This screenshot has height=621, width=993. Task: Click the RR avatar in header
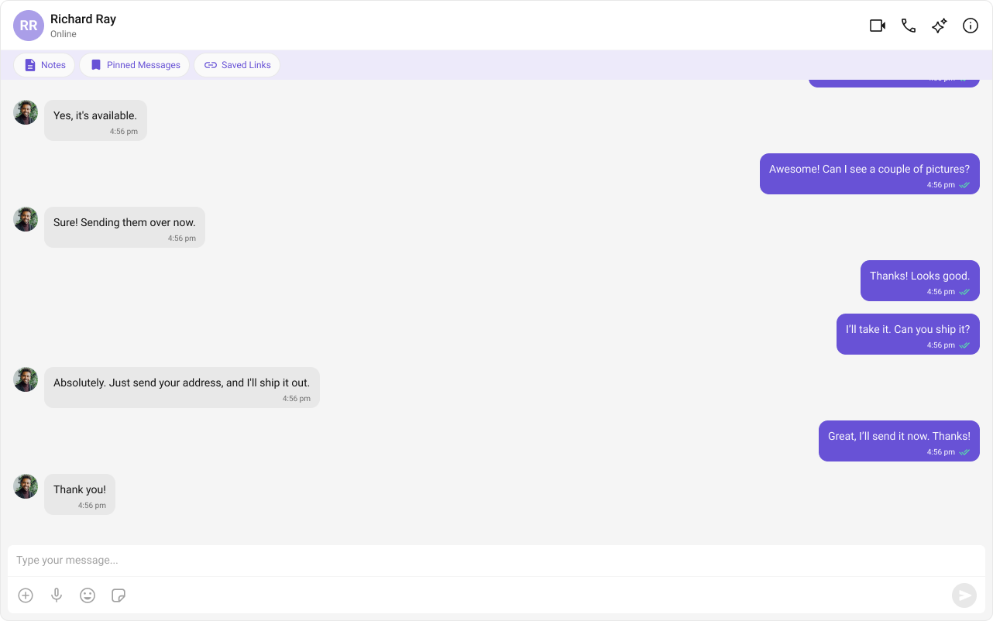click(x=29, y=26)
